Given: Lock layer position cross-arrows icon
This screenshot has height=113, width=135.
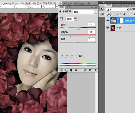Looking at the screenshot, I should (121, 14).
